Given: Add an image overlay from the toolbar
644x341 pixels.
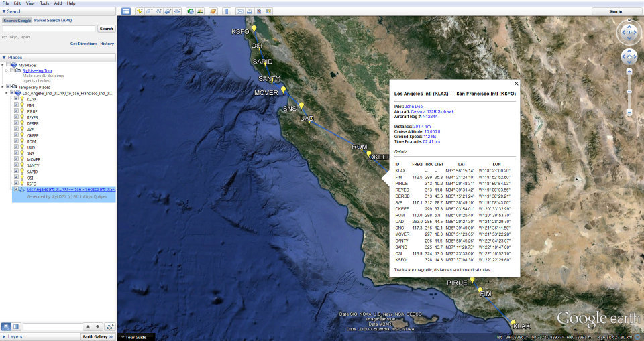Looking at the screenshot, I should click(168, 11).
